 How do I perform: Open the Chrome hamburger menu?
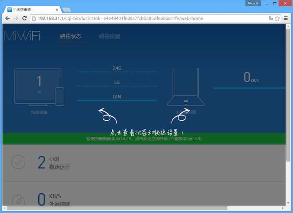coord(286,18)
